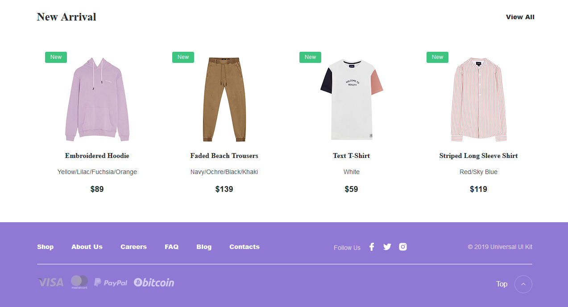568x307 pixels.
Task: Open the Twitter bird icon
Action: click(x=387, y=247)
